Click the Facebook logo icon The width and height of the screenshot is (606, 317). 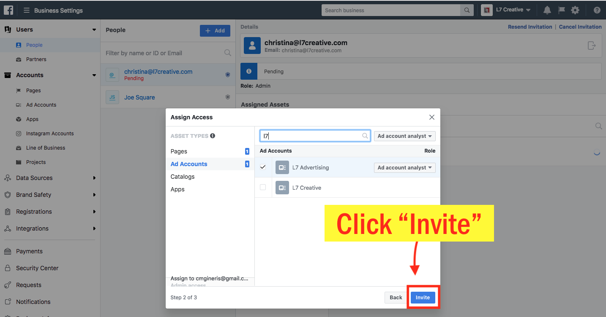8,10
